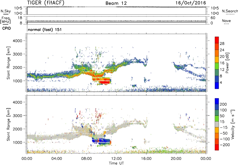This screenshot has height=165, width=238.
Task: Click the dotted Nave trace in the frequency panel
Action: (x=116, y=21)
